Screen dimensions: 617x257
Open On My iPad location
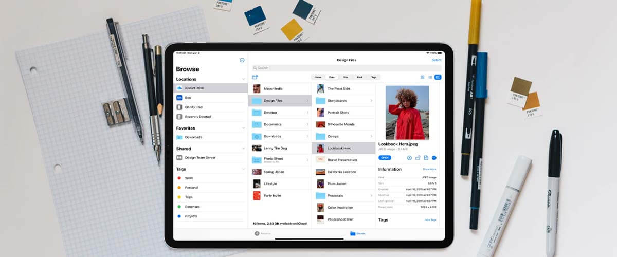[211, 107]
